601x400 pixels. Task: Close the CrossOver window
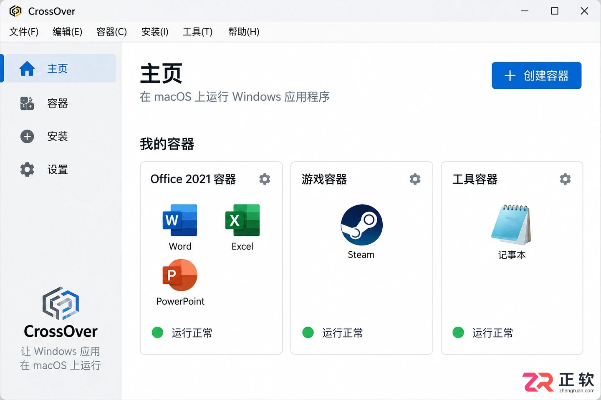click(584, 11)
